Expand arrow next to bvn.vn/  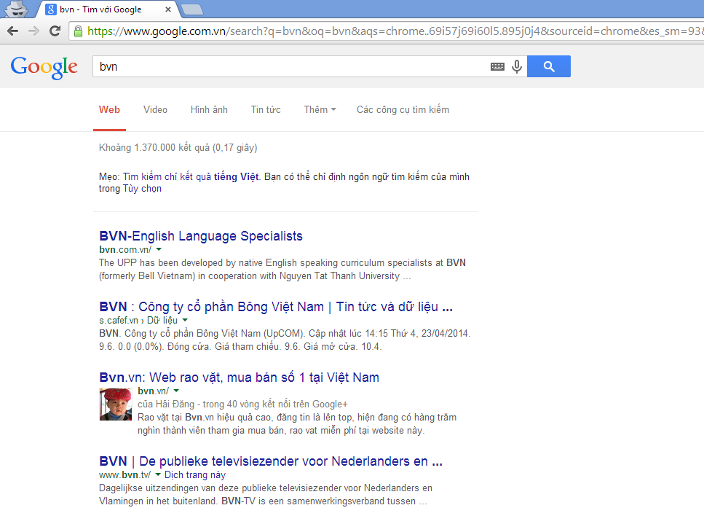[x=176, y=391]
